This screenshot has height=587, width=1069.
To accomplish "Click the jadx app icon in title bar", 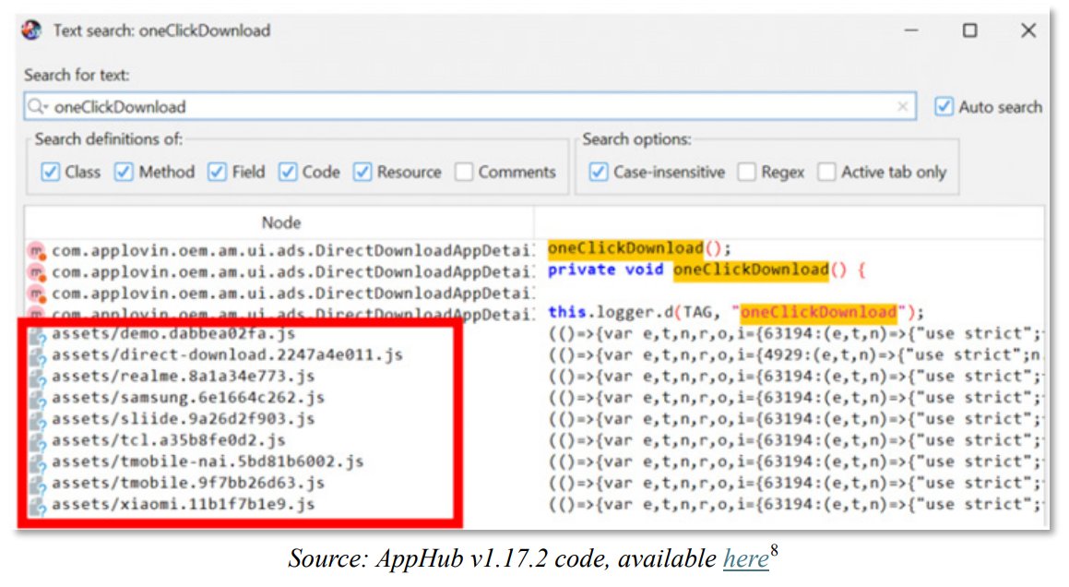I will pyautogui.click(x=31, y=30).
